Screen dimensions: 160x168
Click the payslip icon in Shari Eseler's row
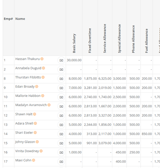(x=61, y=134)
